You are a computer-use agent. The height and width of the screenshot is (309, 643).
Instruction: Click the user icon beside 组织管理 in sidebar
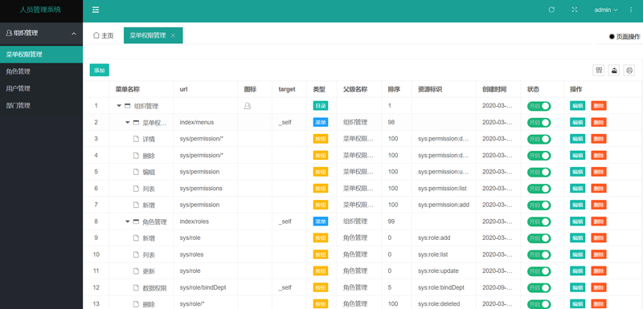point(9,33)
